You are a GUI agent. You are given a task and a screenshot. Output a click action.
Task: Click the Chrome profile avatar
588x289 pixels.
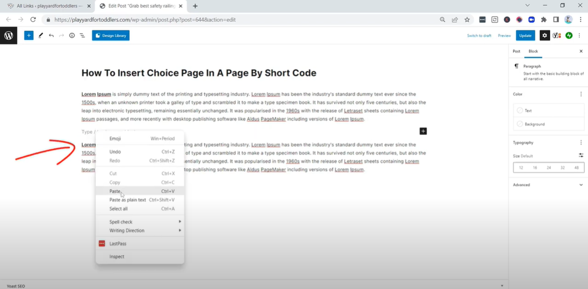(568, 20)
